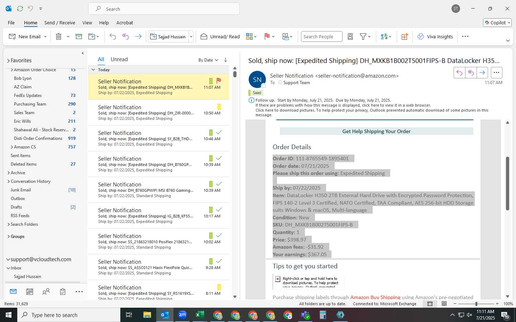516x322 pixels.
Task: Open the Acrobat tab
Action: (125, 23)
